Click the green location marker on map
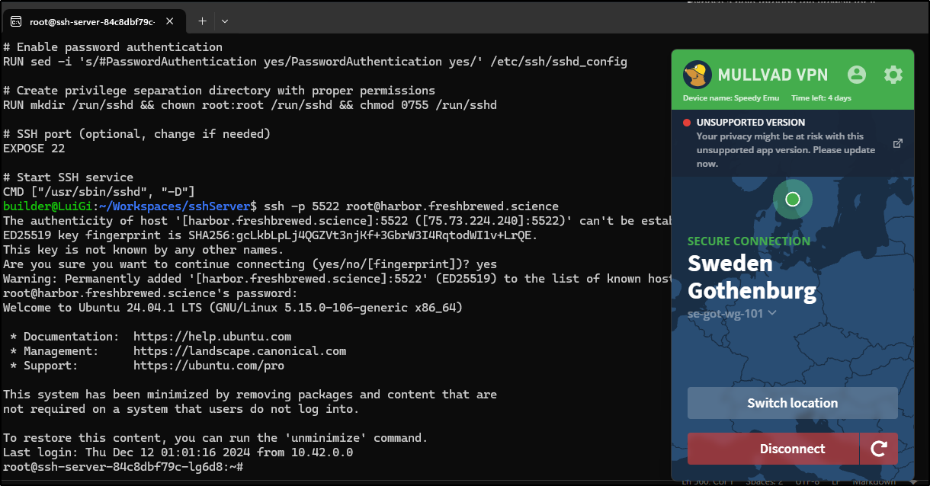Viewport: 930px width, 486px height. point(793,200)
